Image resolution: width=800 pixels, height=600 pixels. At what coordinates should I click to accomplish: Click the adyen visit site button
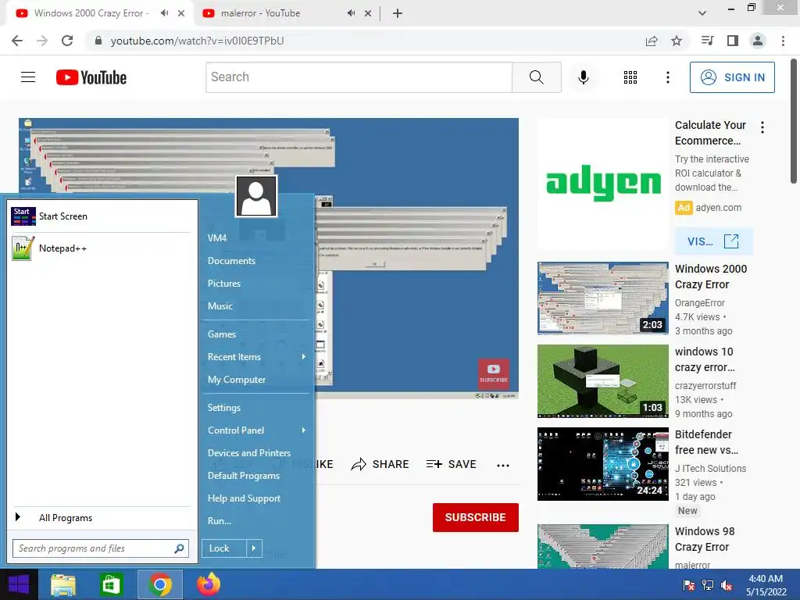click(x=714, y=241)
